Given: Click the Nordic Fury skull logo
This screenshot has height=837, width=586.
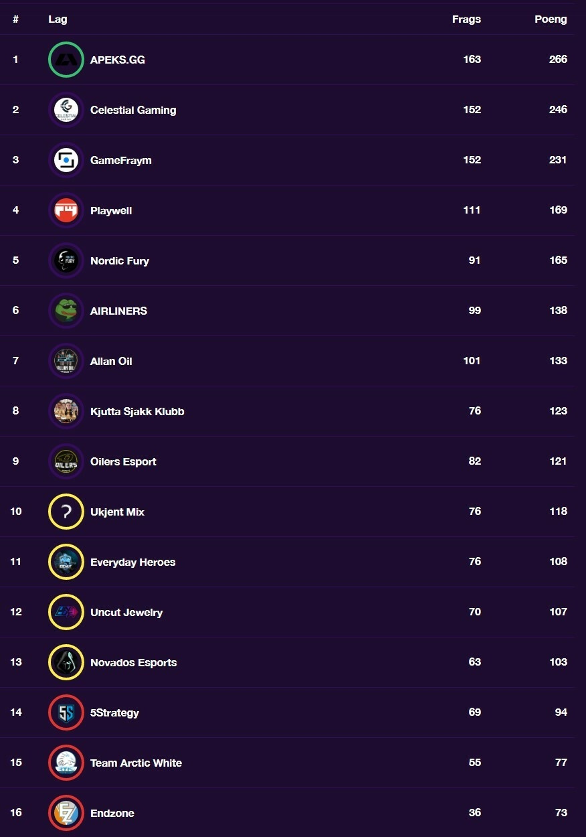Looking at the screenshot, I should [x=66, y=260].
